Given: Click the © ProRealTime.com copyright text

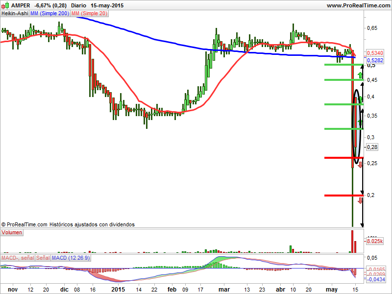Looking at the screenshot, I should [24, 224].
